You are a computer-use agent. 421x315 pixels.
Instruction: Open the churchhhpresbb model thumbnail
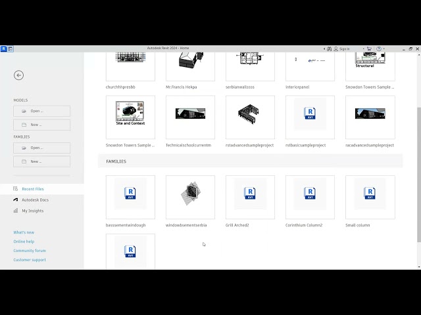[x=130, y=66]
